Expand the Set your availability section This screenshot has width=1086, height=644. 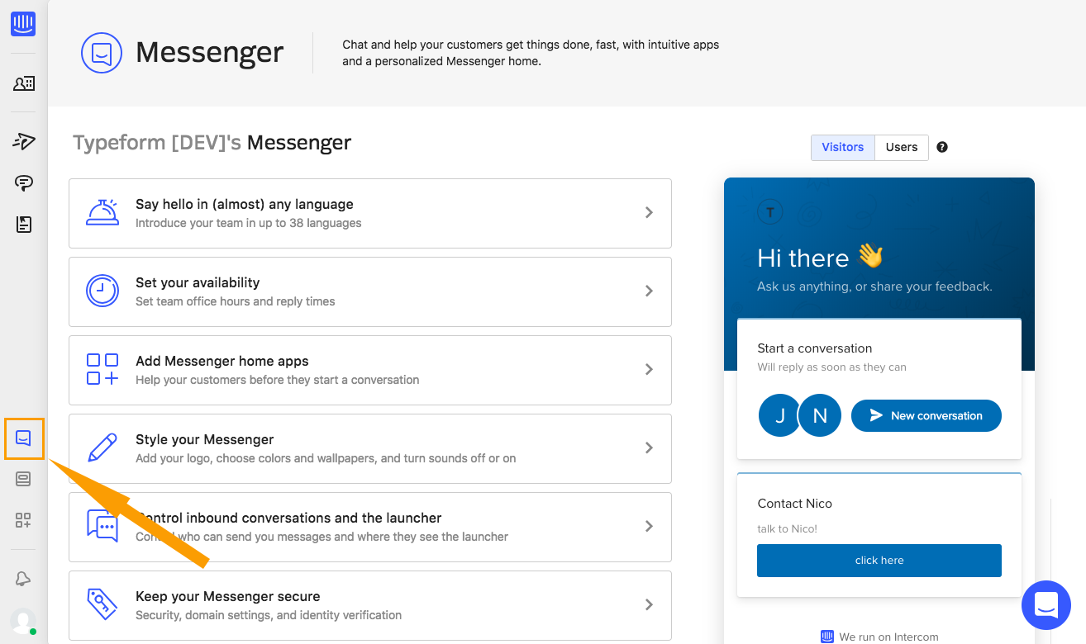click(369, 291)
